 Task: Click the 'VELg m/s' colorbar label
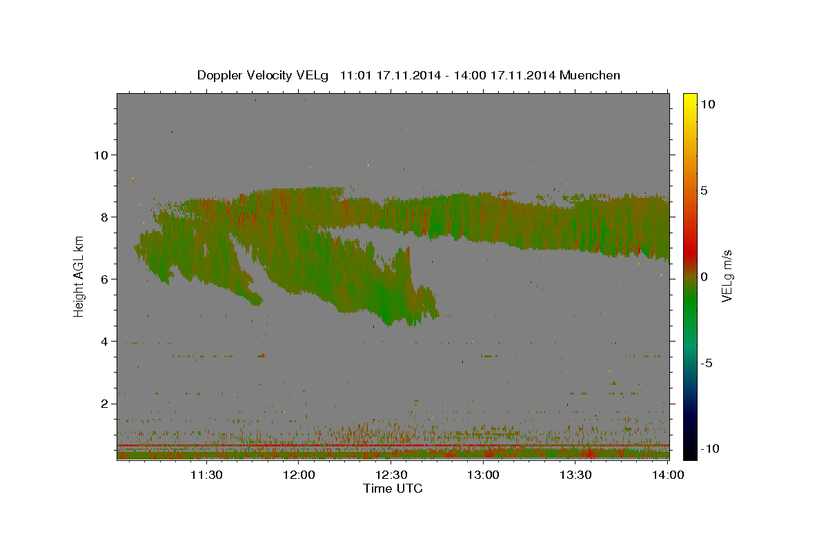[727, 276]
